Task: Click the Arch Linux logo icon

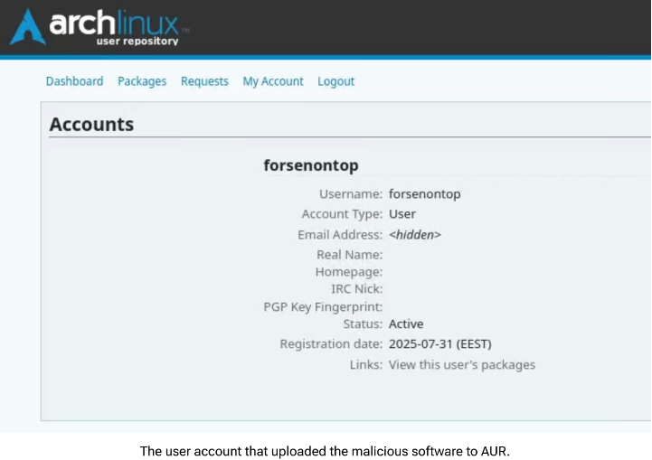Action: [x=27, y=27]
